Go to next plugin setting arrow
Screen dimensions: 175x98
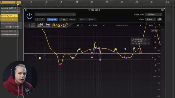43,19
